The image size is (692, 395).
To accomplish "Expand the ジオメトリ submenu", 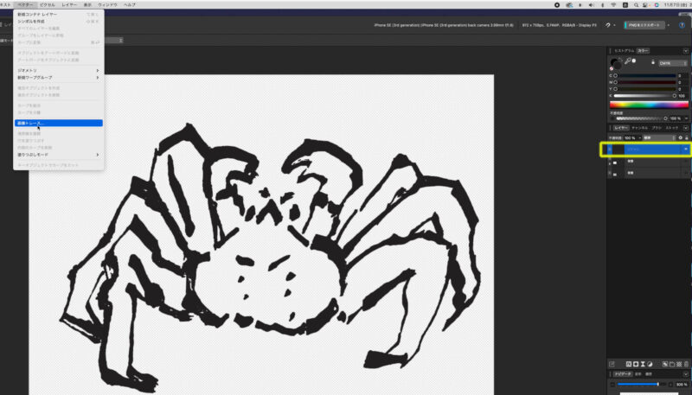I will tap(59, 71).
